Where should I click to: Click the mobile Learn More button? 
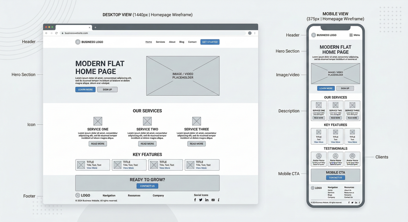tap(326, 88)
